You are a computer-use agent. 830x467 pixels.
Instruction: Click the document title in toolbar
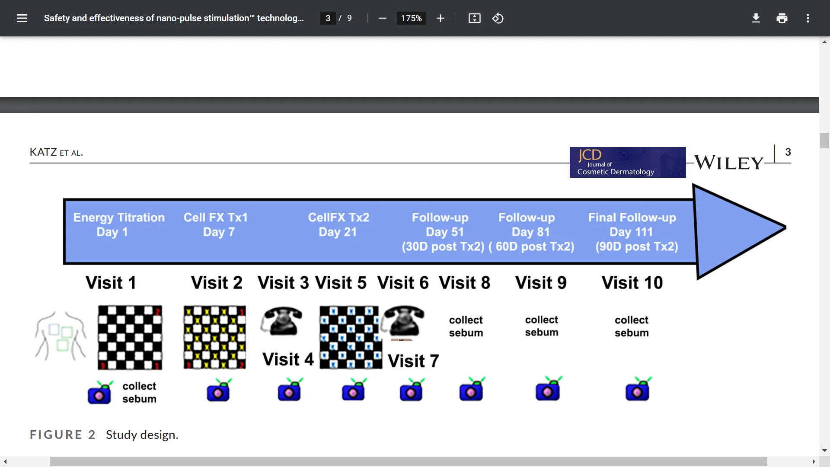point(174,18)
